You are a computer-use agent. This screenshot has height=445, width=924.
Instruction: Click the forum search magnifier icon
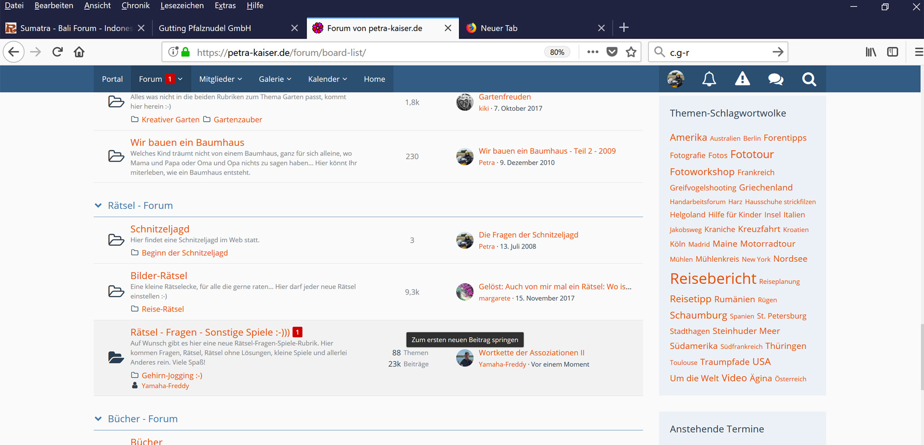(x=809, y=79)
